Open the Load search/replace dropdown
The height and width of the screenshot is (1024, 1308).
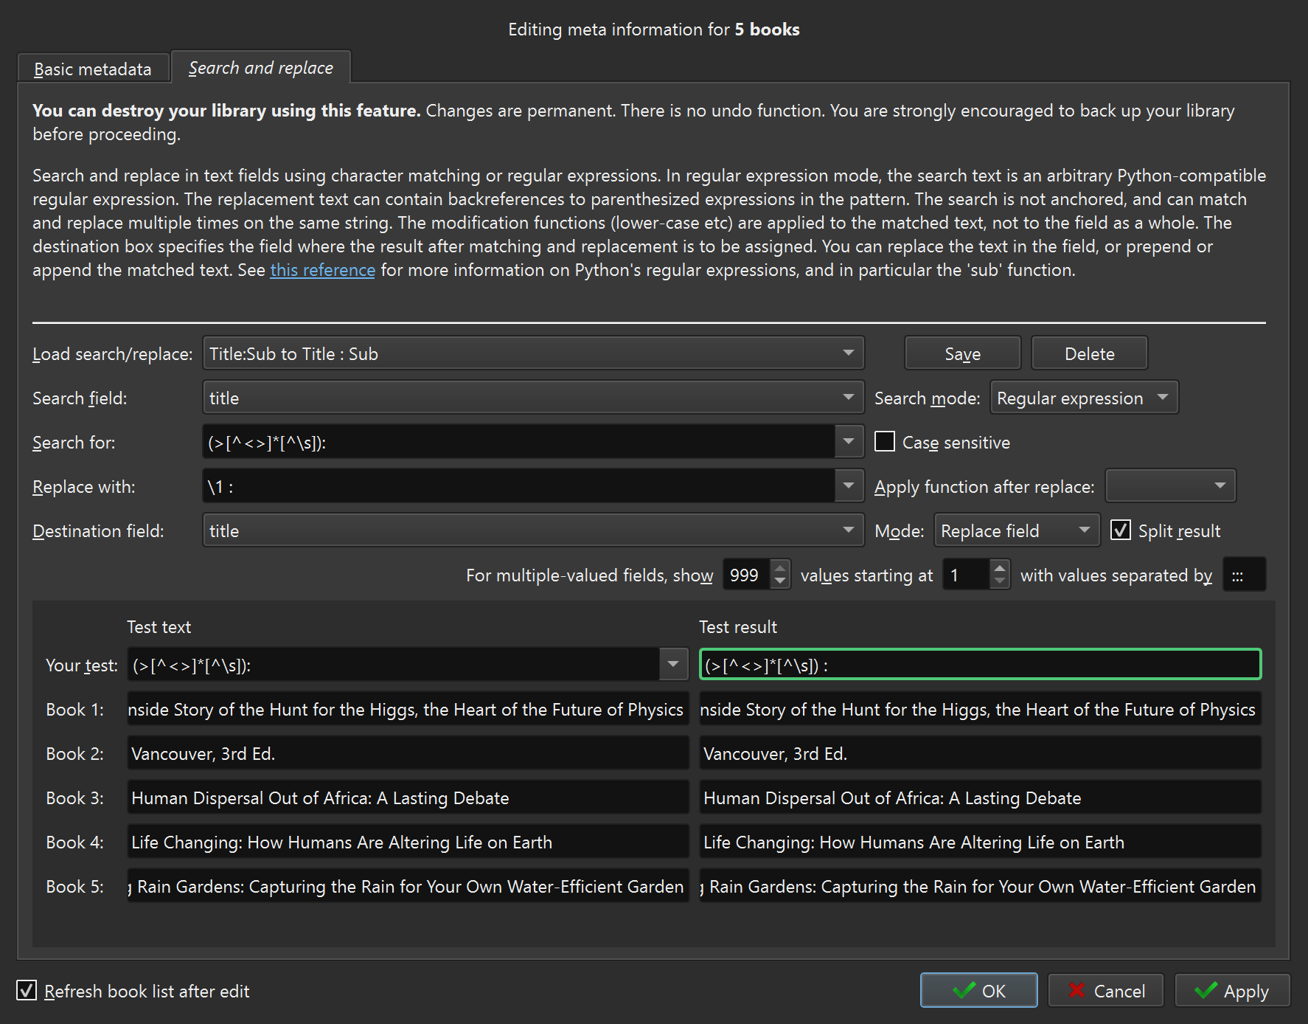533,354
